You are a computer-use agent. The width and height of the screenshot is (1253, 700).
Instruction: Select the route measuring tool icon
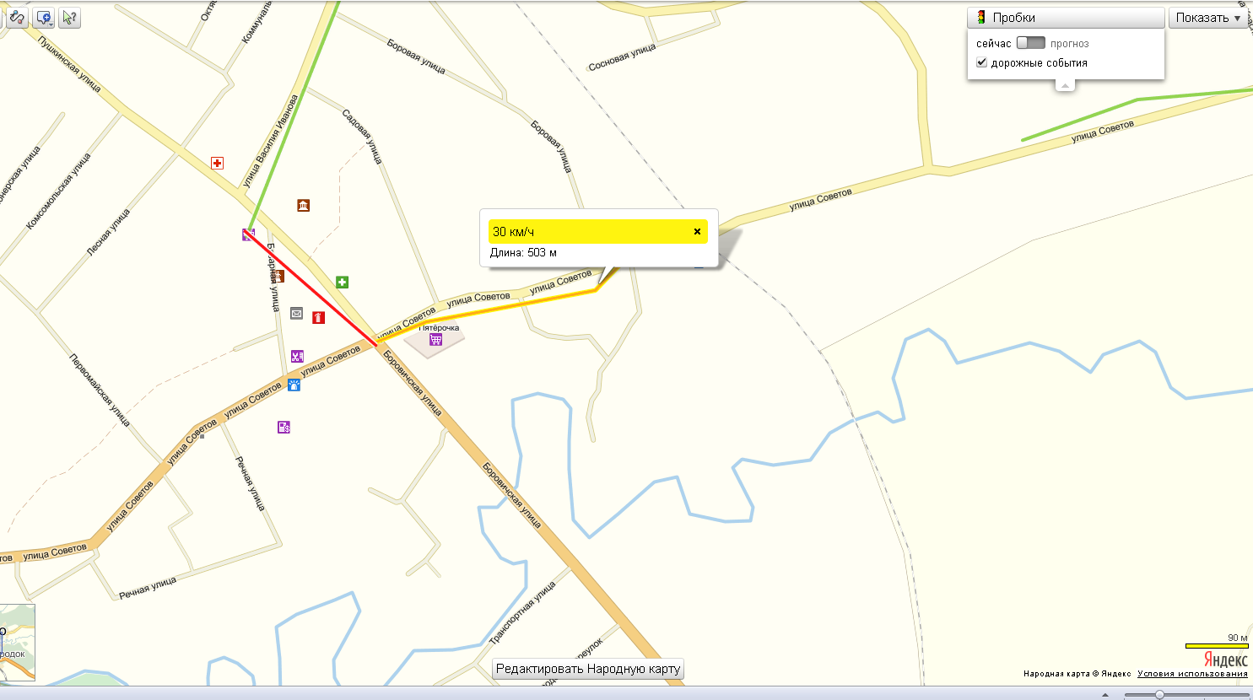[x=17, y=17]
